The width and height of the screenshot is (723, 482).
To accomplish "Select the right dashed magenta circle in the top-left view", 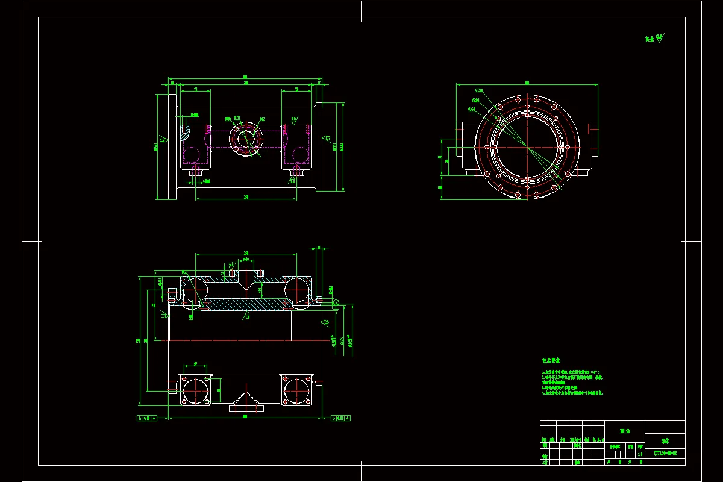I will 299,155.
